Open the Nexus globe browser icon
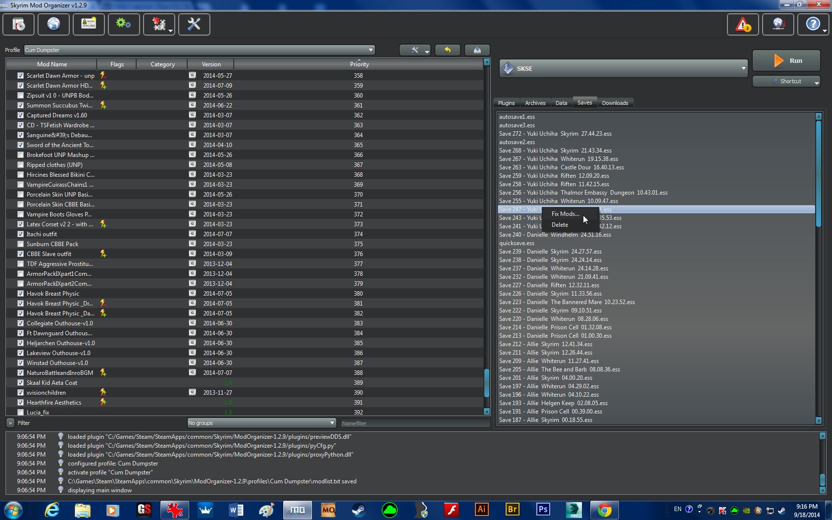Screen dimensions: 832x520 click(x=53, y=24)
